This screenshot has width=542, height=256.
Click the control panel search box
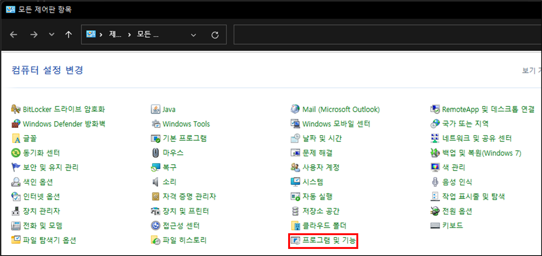coord(388,35)
